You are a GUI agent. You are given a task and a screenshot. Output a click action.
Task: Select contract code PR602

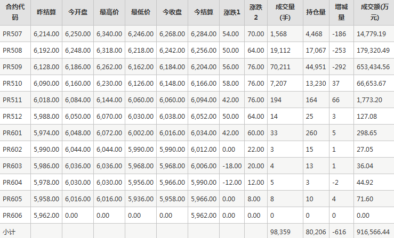click(12, 150)
